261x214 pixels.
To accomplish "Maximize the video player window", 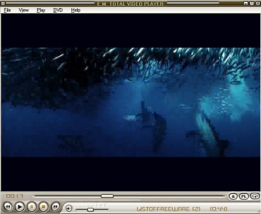I will 252,3.
